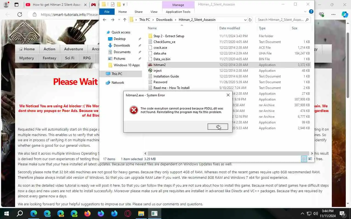Switch to large icons view in status bar

pos(310,159)
